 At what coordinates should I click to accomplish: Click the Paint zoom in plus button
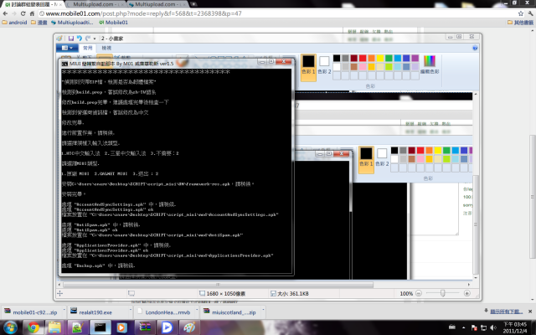click(x=467, y=293)
